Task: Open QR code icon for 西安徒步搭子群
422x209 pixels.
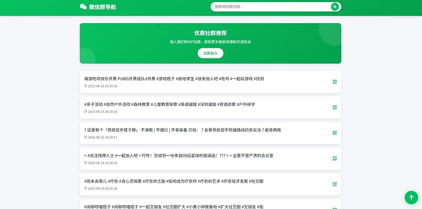Action: [x=334, y=133]
